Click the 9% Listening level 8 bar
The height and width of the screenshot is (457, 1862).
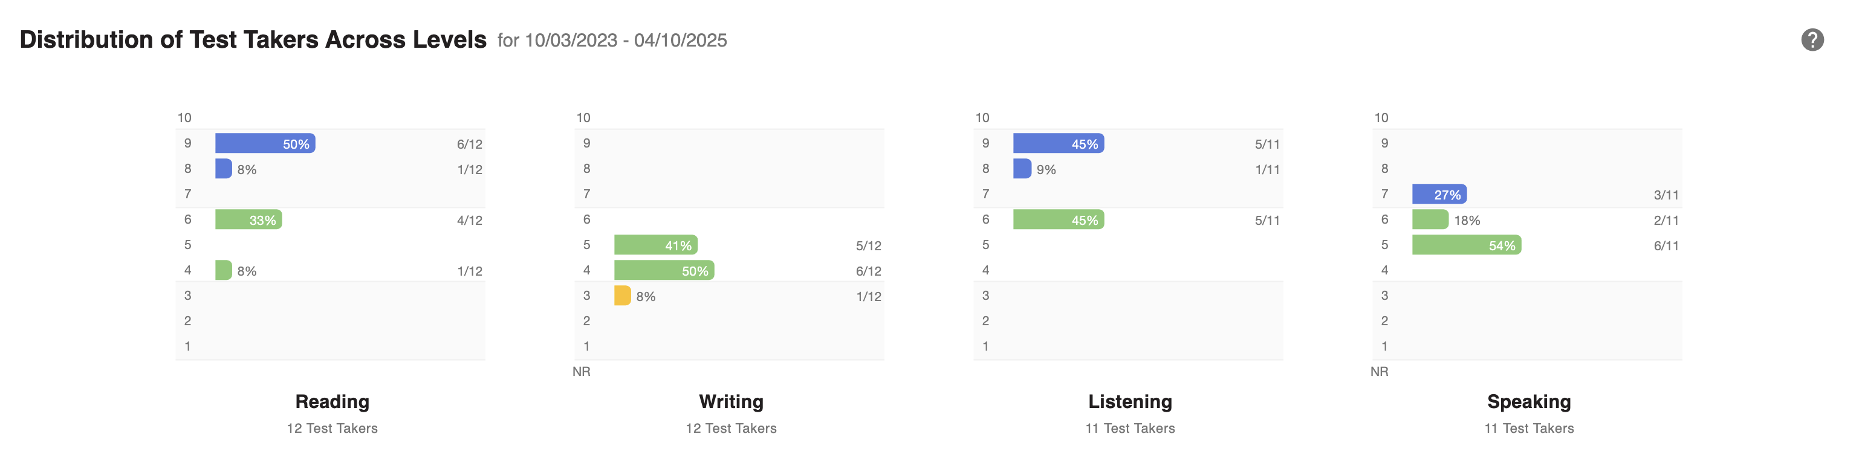[x=1022, y=169]
